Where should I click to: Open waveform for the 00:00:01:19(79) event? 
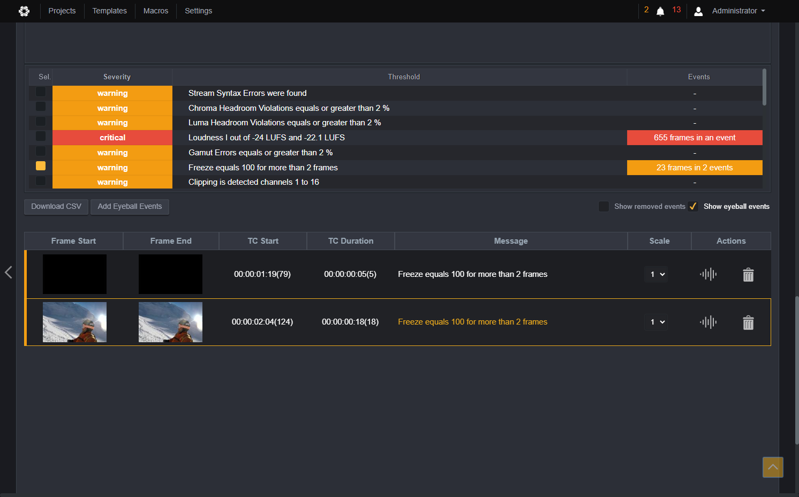point(708,275)
